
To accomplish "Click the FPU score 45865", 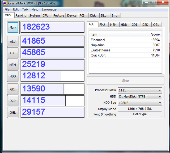I will pos(53,53).
